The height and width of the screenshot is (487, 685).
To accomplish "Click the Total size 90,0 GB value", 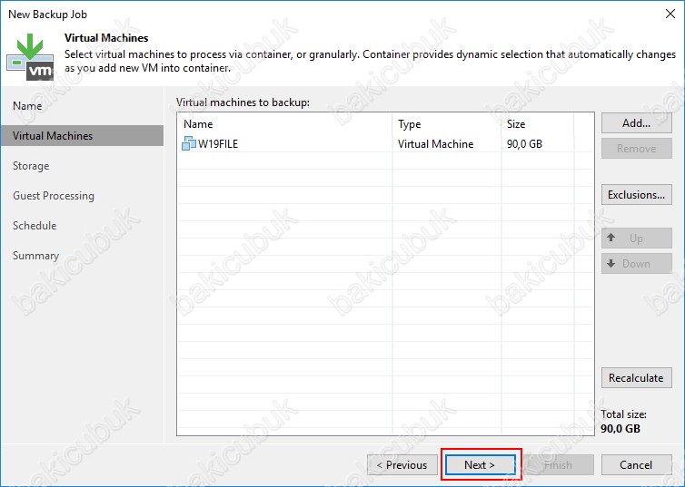I will coord(620,428).
